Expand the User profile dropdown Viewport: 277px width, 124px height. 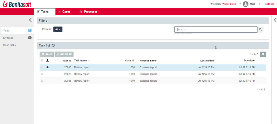click(x=259, y=4)
